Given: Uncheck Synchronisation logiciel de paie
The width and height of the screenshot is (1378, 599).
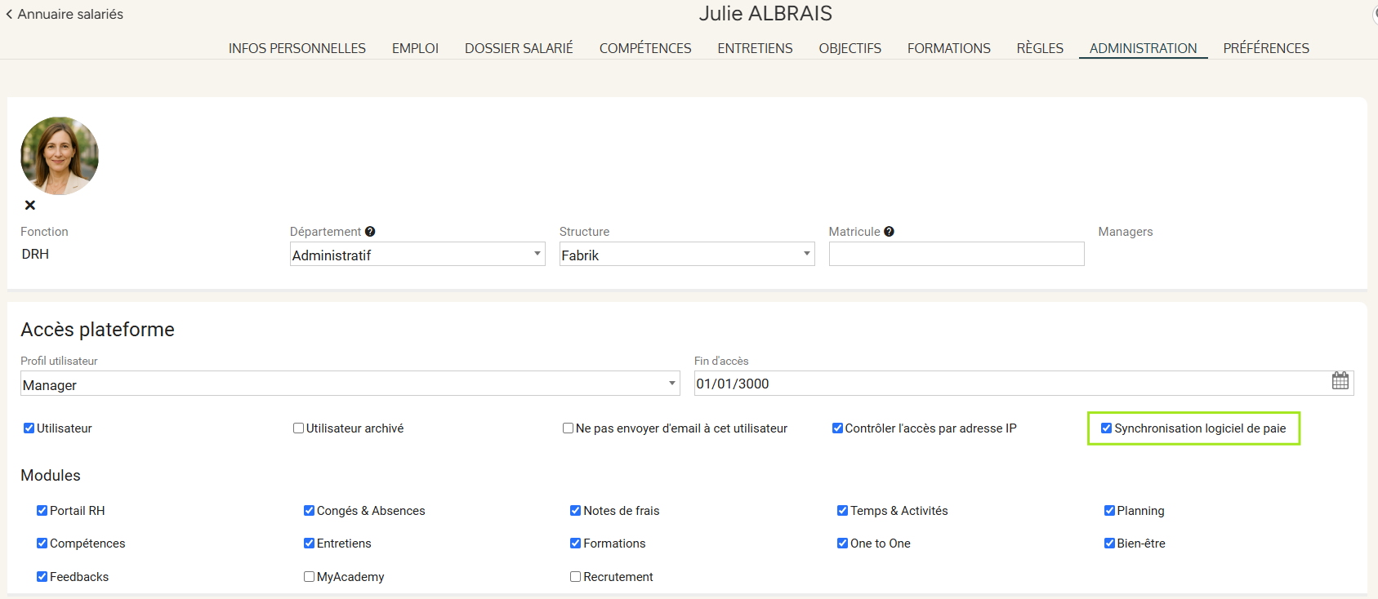Looking at the screenshot, I should [x=1106, y=428].
